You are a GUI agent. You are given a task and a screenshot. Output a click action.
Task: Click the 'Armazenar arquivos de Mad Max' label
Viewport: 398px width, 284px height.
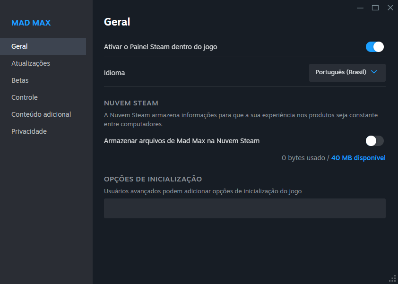[182, 141]
